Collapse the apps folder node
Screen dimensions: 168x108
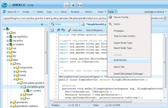click(7, 60)
